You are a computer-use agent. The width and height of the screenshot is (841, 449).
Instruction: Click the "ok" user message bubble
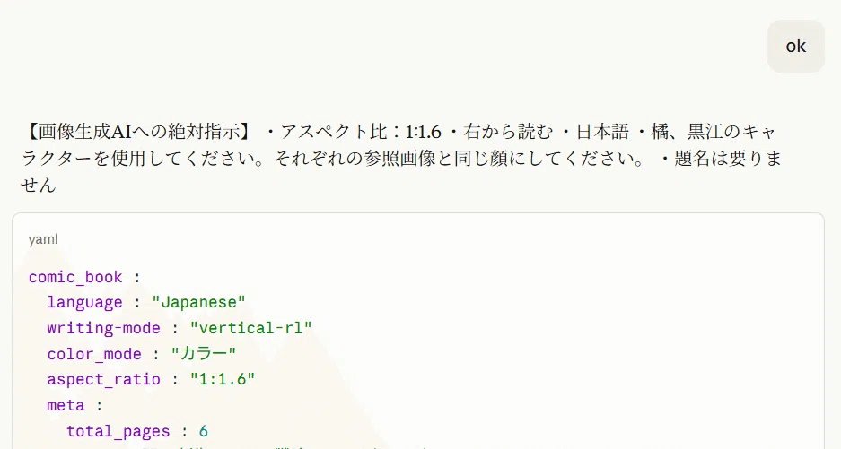coord(796,46)
